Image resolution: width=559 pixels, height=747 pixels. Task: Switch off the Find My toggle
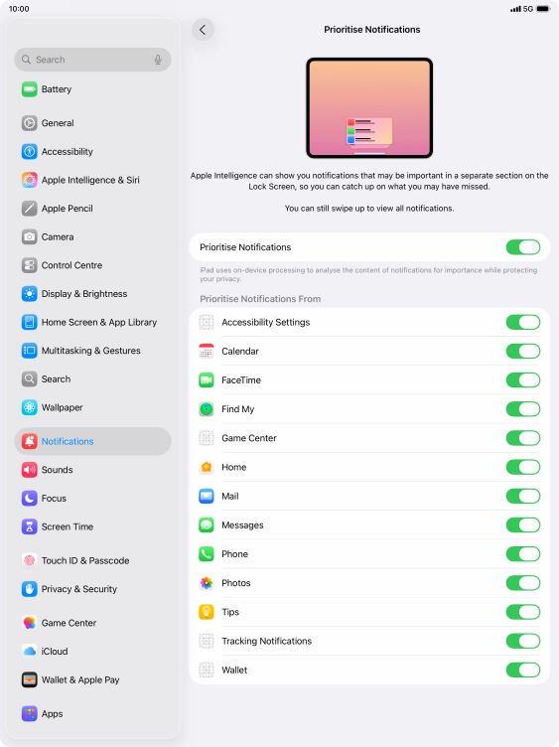[x=523, y=409]
